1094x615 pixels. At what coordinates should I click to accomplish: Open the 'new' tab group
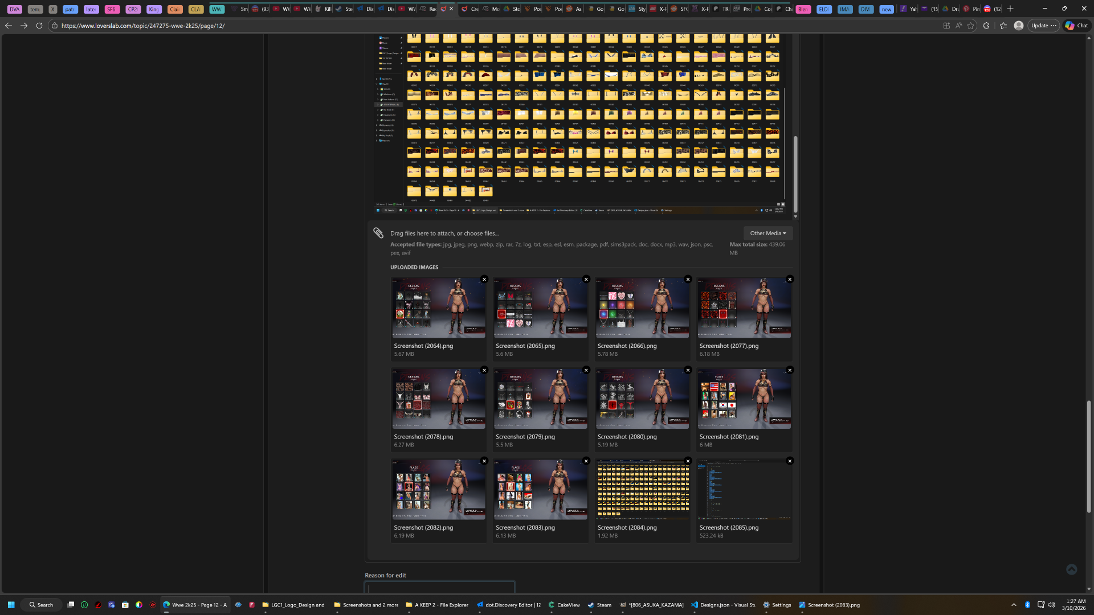887,9
